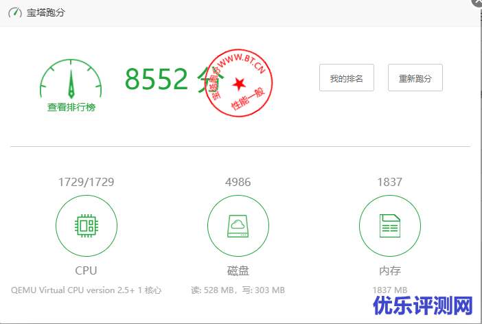
Task: Click the CPU label under the chip icon
Action: pos(86,270)
